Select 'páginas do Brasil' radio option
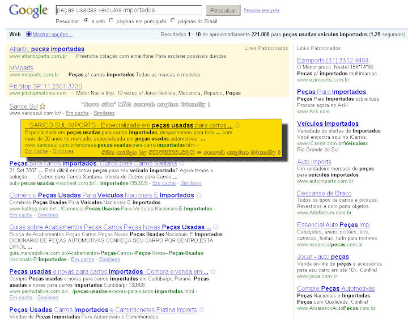The width and height of the screenshot is (408, 319). click(173, 20)
